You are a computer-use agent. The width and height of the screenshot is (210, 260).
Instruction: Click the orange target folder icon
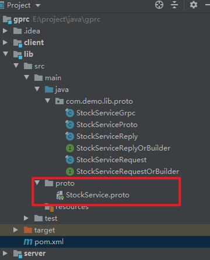(x=28, y=230)
